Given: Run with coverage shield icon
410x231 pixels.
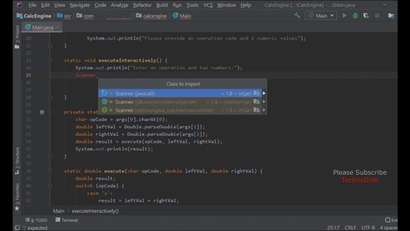Looking at the screenshot, I should coord(366,15).
